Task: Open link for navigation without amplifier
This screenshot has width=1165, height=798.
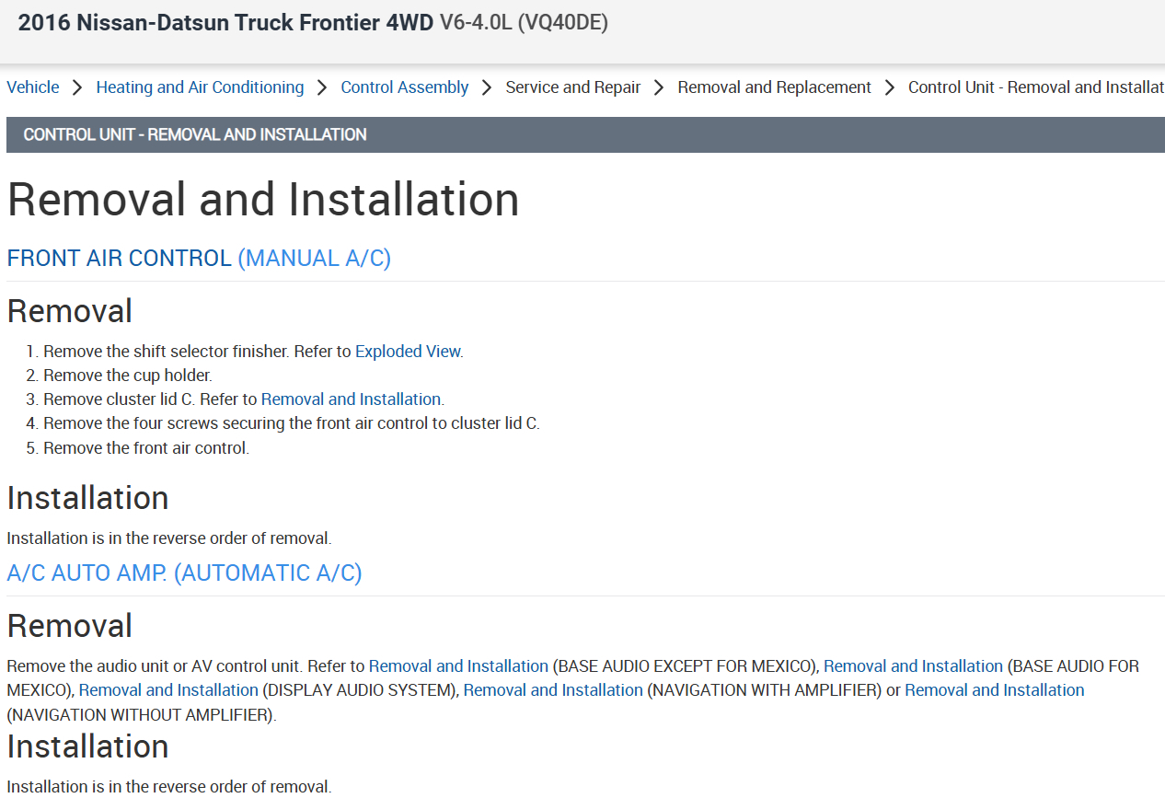Action: point(994,690)
